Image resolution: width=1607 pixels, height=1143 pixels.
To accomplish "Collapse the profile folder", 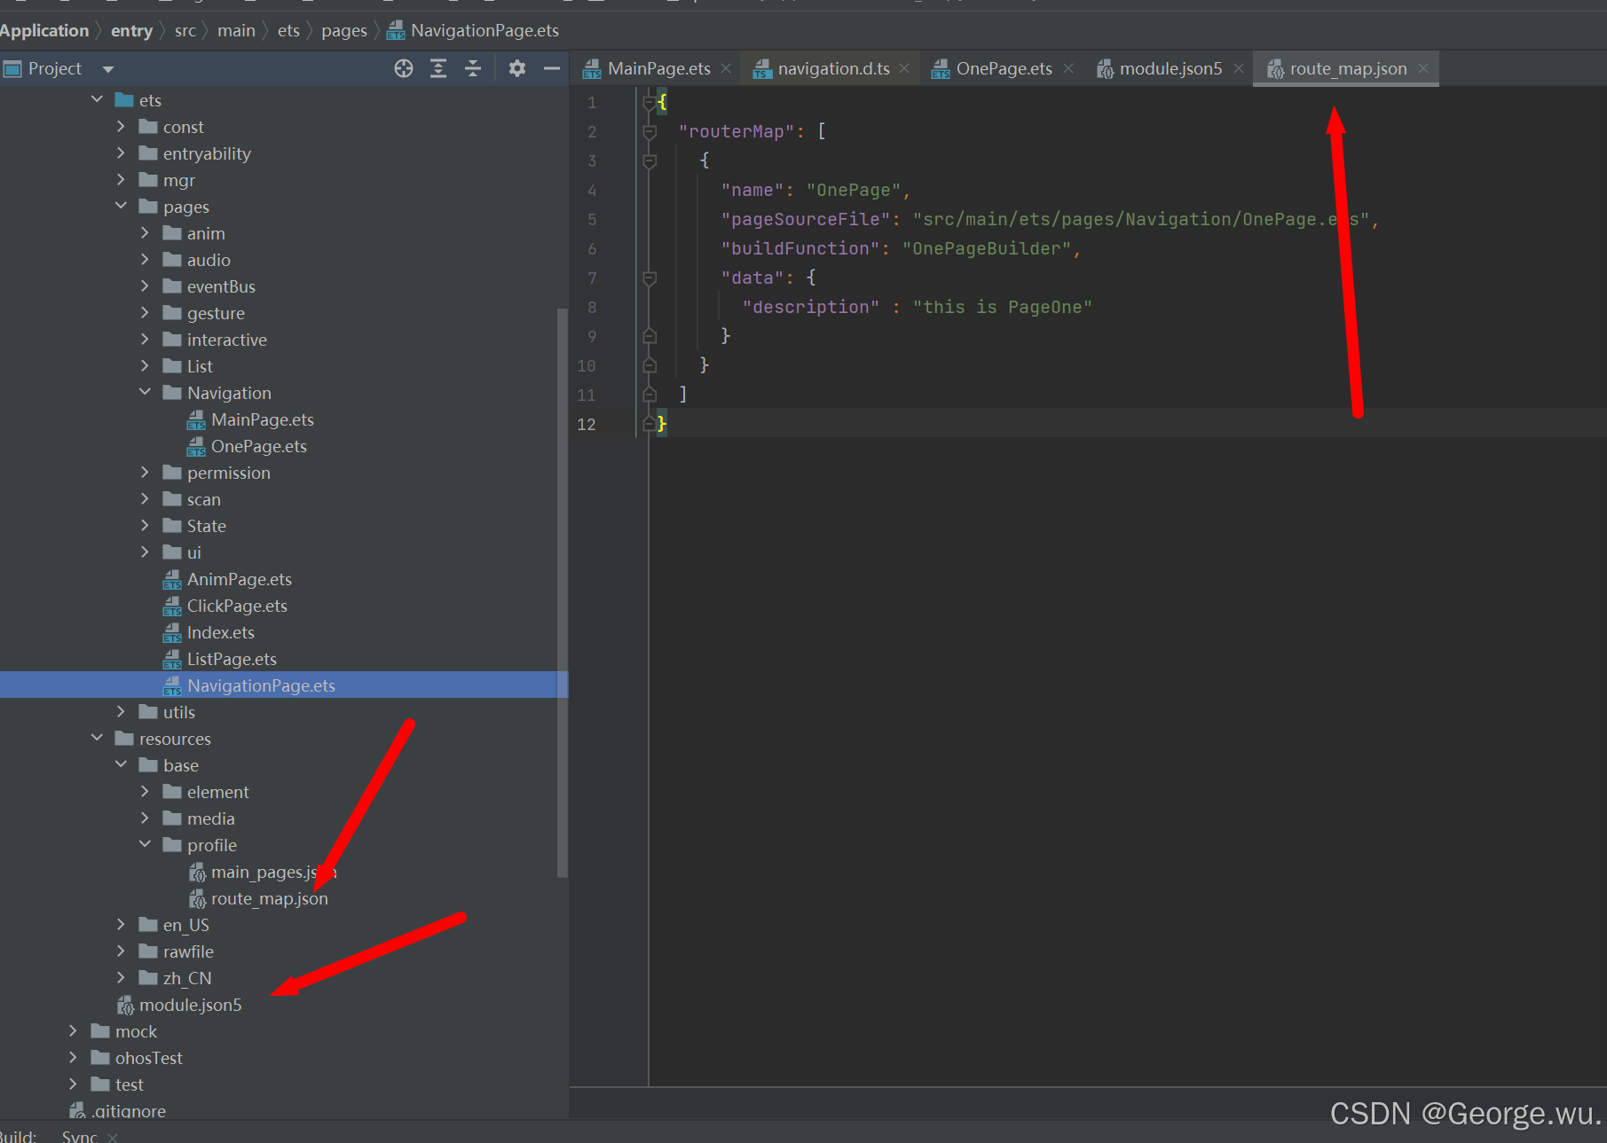I will click(x=146, y=844).
